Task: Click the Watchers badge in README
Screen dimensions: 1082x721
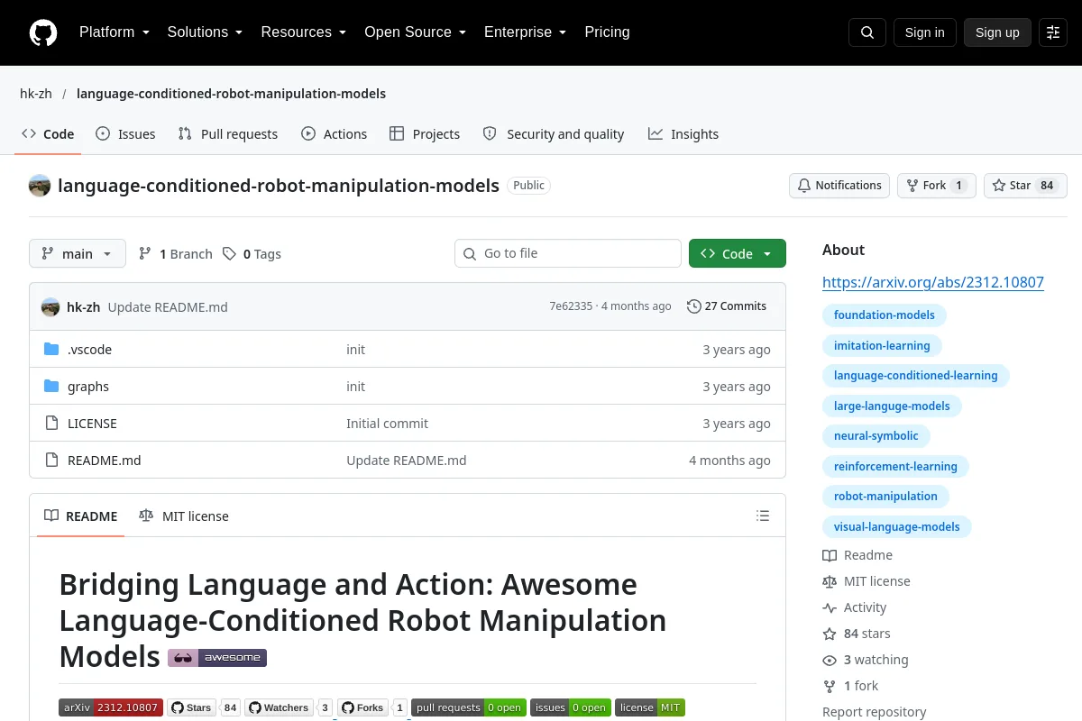Action: tap(289, 707)
